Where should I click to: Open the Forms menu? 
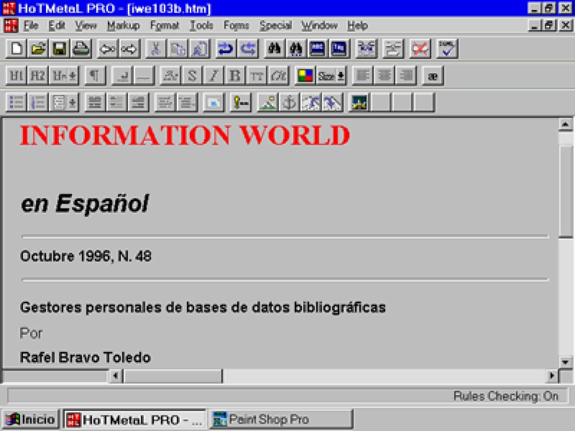(x=236, y=26)
